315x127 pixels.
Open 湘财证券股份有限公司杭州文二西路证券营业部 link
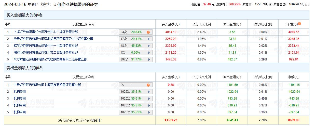(46, 52)
